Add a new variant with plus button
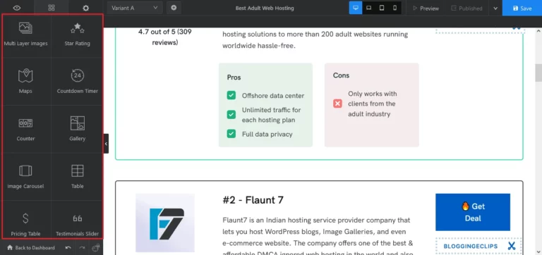The width and height of the screenshot is (542, 255). point(174,8)
